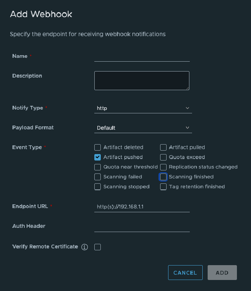Click the Add button
The image size is (251, 291).
(x=222, y=273)
